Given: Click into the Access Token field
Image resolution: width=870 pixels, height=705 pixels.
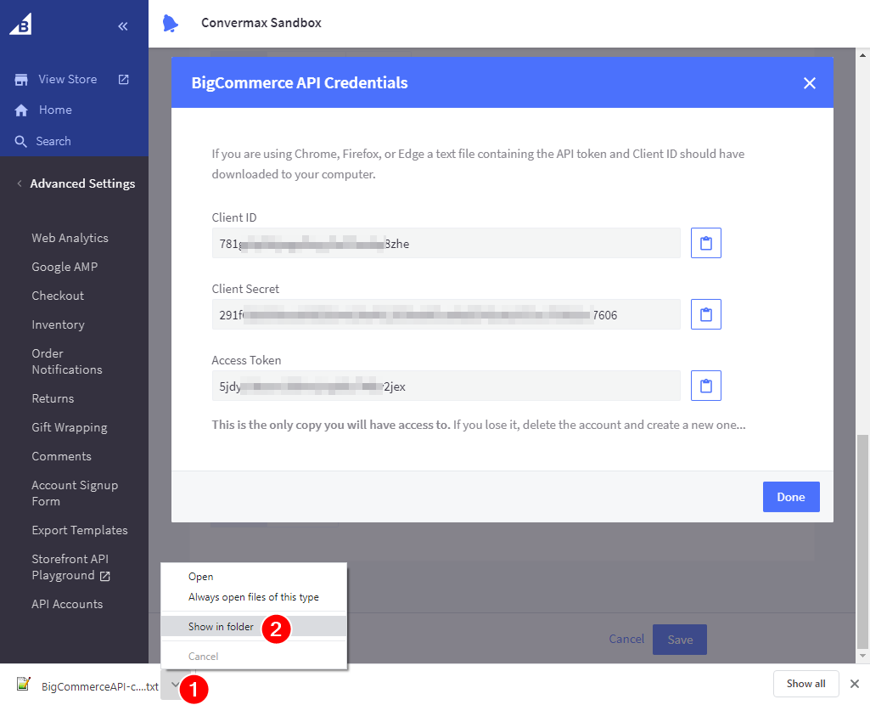Looking at the screenshot, I should coord(446,386).
